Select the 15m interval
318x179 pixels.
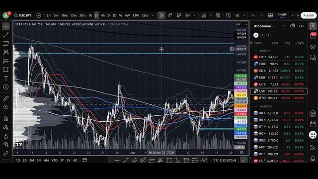[73, 15]
